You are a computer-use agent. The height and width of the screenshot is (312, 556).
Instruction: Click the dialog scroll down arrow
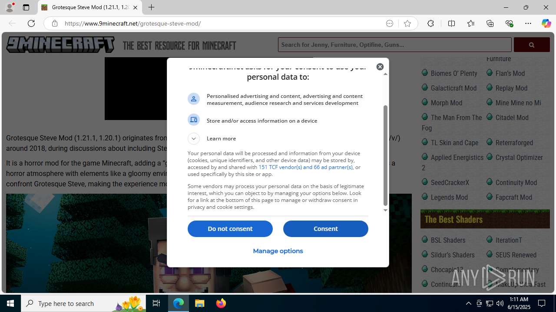(385, 210)
